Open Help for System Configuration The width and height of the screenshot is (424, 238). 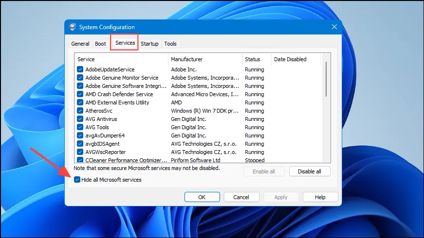(320, 197)
